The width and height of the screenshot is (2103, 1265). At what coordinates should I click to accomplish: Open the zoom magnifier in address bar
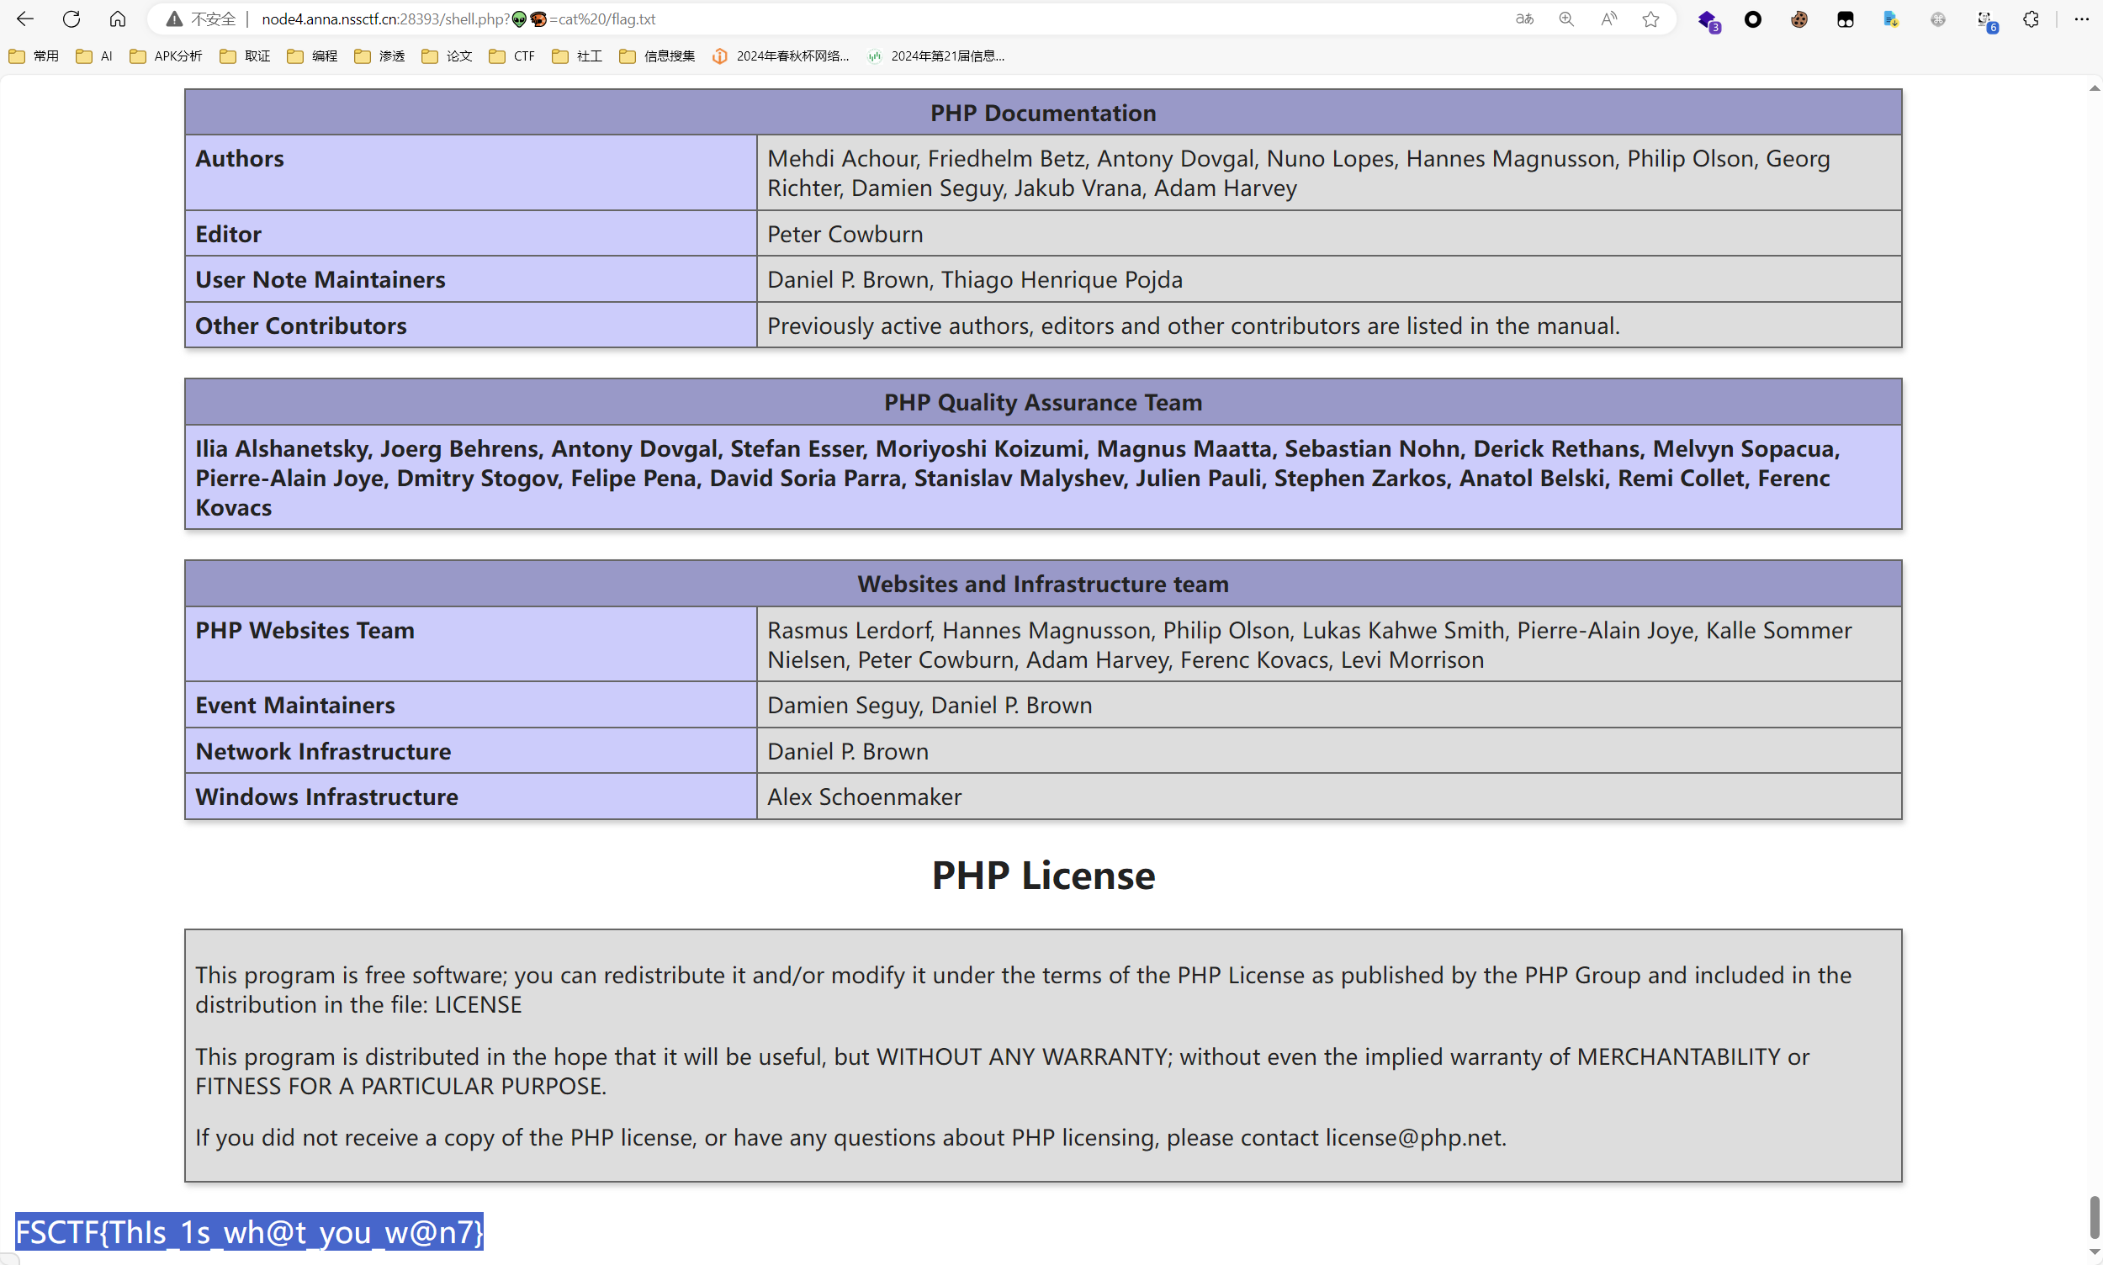[x=1566, y=19]
